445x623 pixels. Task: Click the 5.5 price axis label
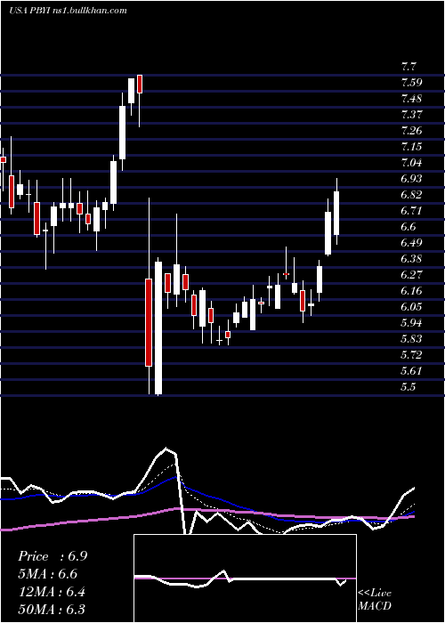(409, 386)
